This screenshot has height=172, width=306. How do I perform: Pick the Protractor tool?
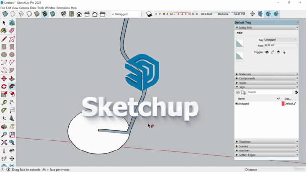click(x=4, y=110)
